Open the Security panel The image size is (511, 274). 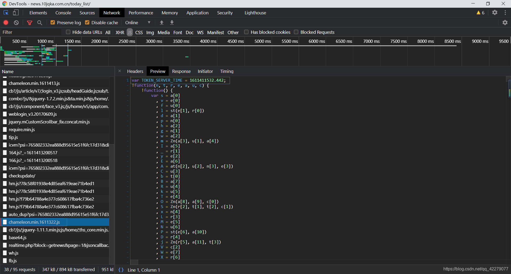(225, 13)
